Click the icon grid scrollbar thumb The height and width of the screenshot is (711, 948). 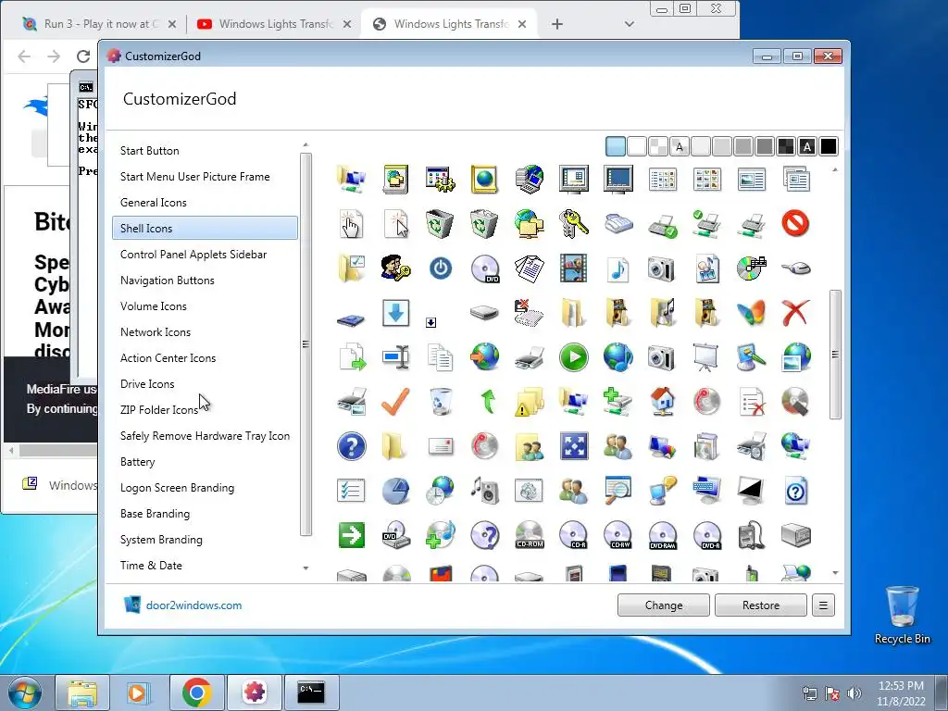tap(835, 355)
